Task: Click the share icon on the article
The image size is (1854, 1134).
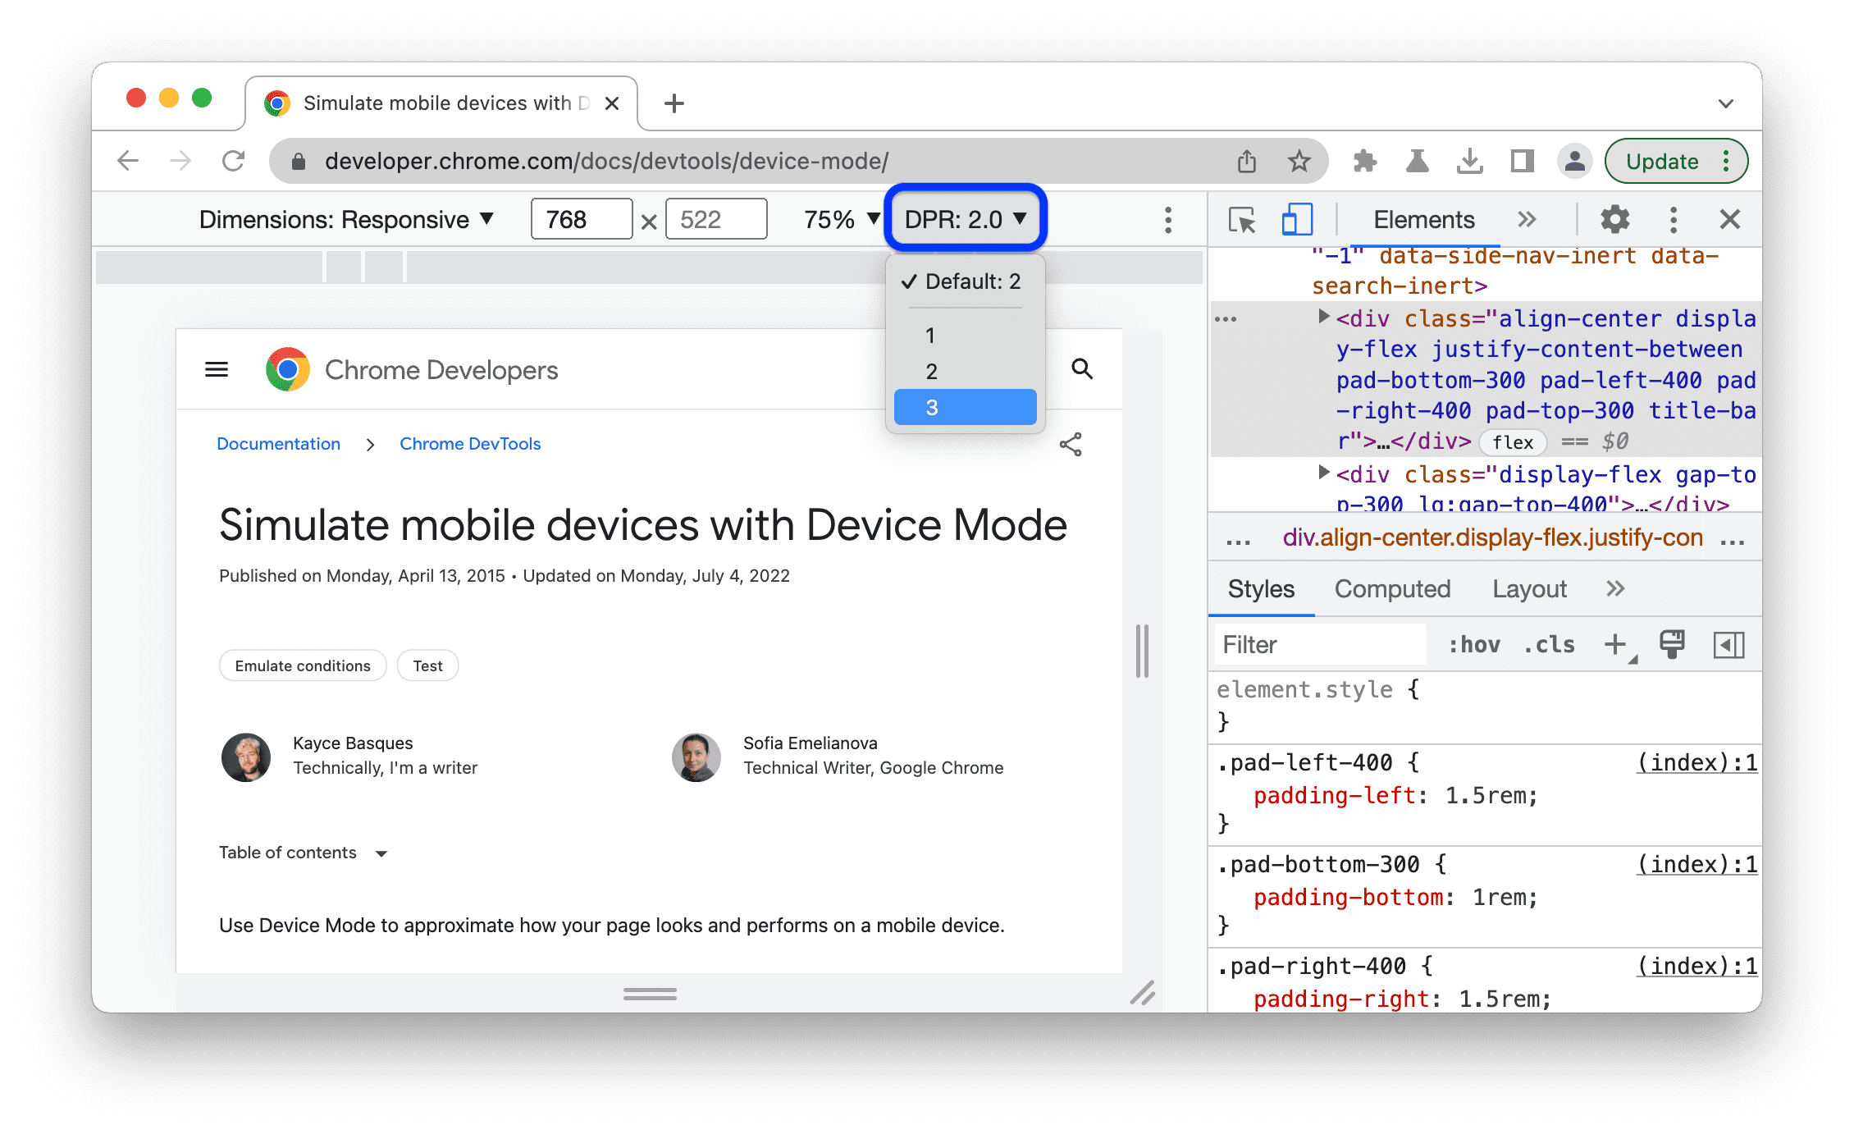Action: point(1071,444)
